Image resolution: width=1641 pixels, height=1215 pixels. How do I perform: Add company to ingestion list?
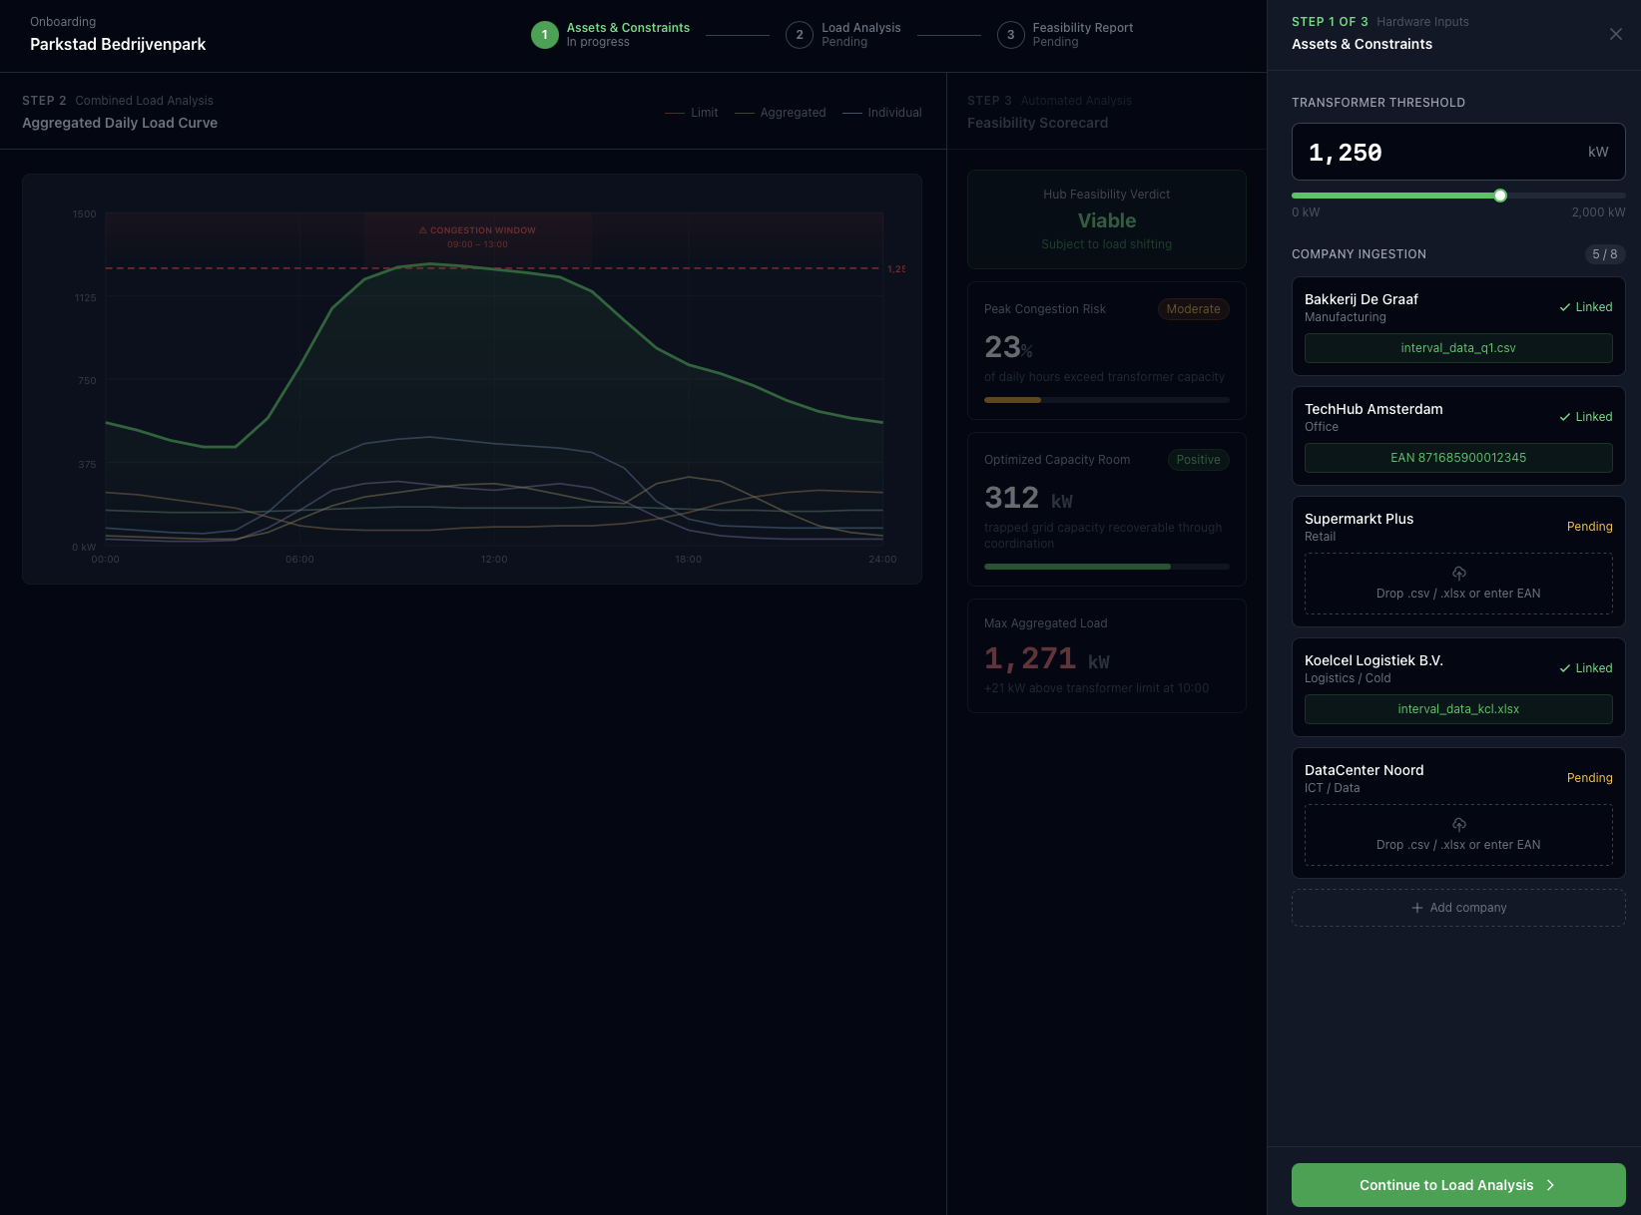[1458, 908]
